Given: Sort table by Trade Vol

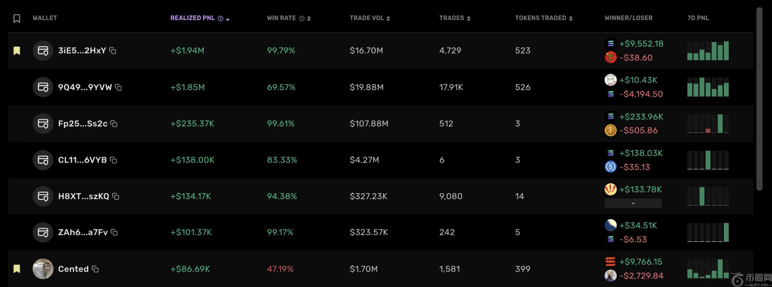Looking at the screenshot, I should 370,18.
